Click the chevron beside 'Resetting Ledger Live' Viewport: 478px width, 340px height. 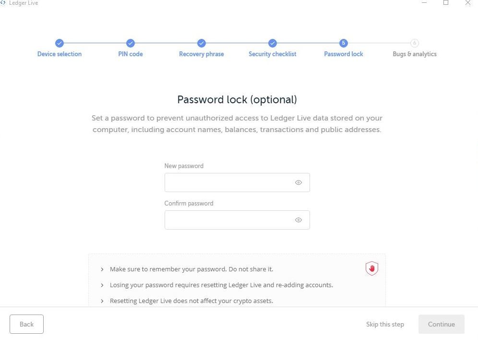(x=102, y=301)
